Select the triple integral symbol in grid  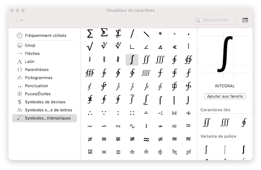[160, 60]
